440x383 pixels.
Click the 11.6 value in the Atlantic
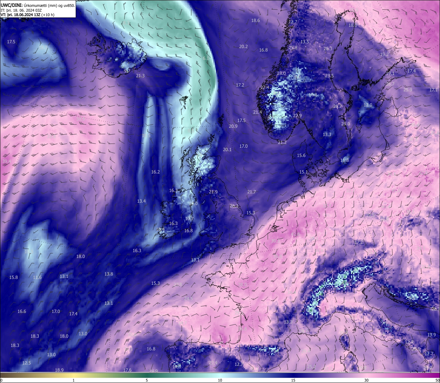[x=37, y=278]
